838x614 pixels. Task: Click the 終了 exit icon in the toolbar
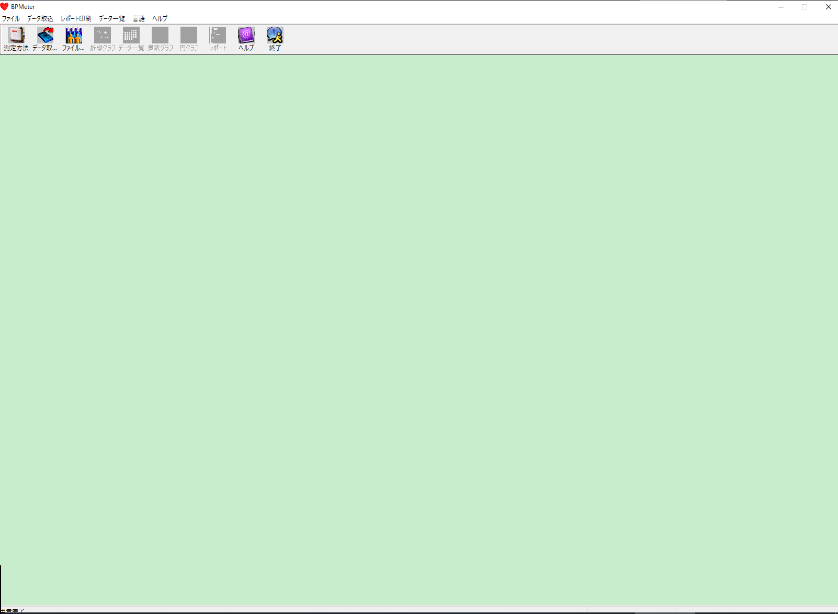[275, 39]
